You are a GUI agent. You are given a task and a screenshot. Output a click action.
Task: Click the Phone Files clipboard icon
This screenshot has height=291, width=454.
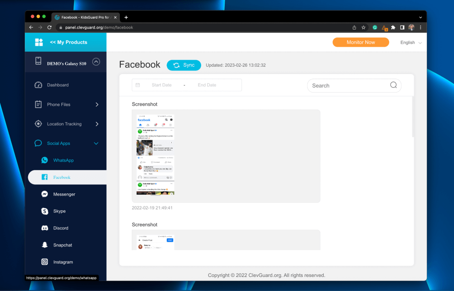tap(38, 104)
